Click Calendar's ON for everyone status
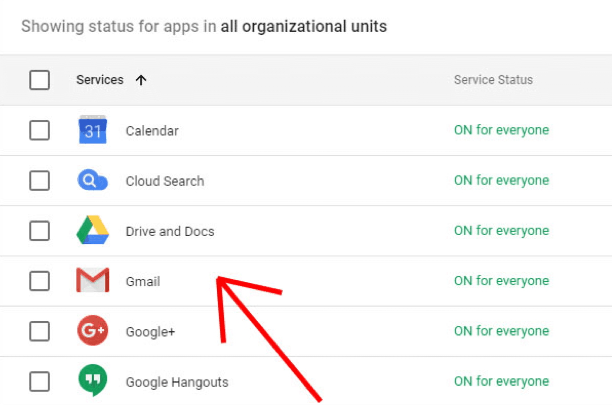This screenshot has height=405, width=612. pos(501,130)
